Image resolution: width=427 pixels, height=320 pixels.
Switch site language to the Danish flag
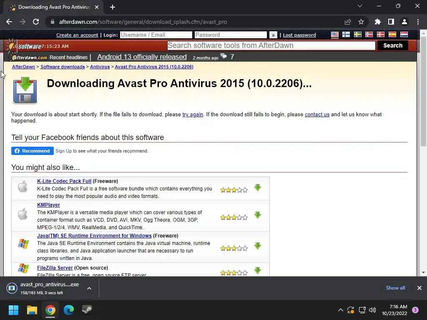click(380, 35)
